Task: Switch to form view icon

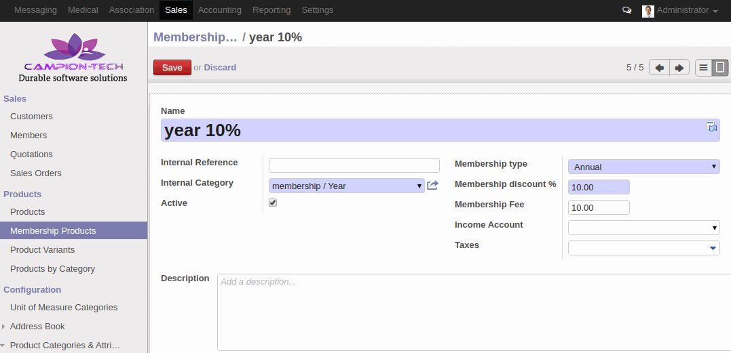Action: (x=720, y=68)
